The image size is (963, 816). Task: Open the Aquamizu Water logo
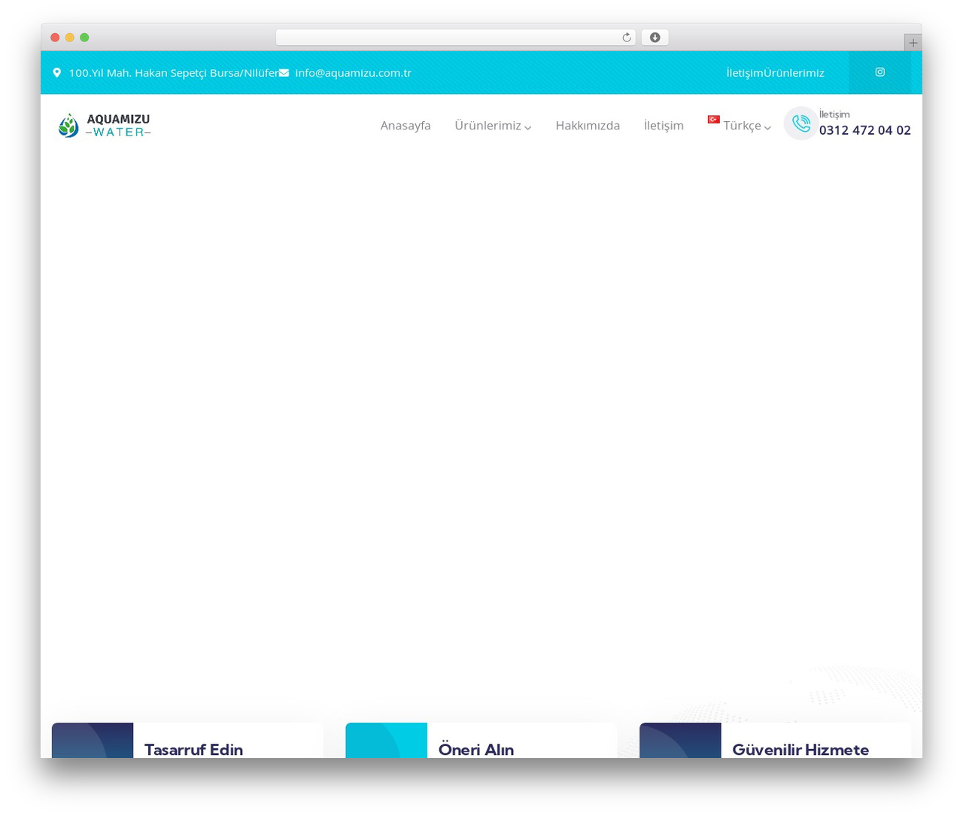pyautogui.click(x=105, y=126)
